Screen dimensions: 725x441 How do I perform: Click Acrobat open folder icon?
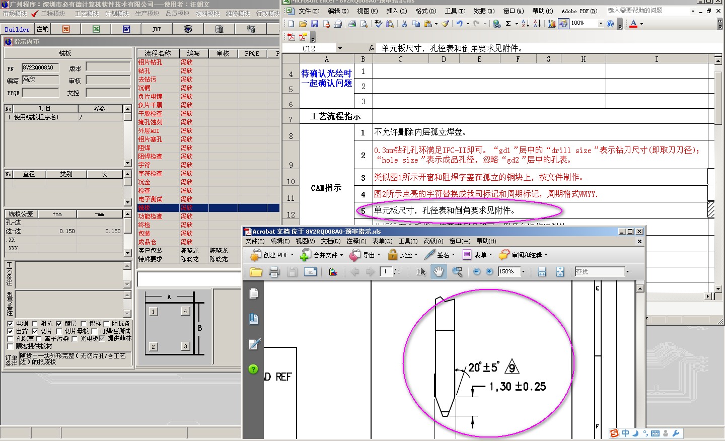coord(256,272)
